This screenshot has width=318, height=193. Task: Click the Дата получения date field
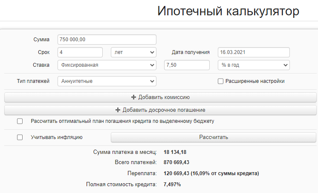pyautogui.click(x=254, y=52)
